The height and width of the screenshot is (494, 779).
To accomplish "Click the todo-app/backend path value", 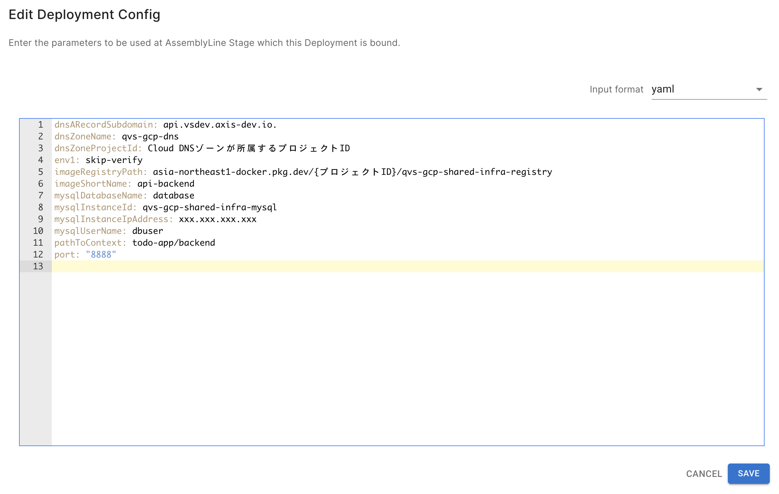I will click(174, 243).
